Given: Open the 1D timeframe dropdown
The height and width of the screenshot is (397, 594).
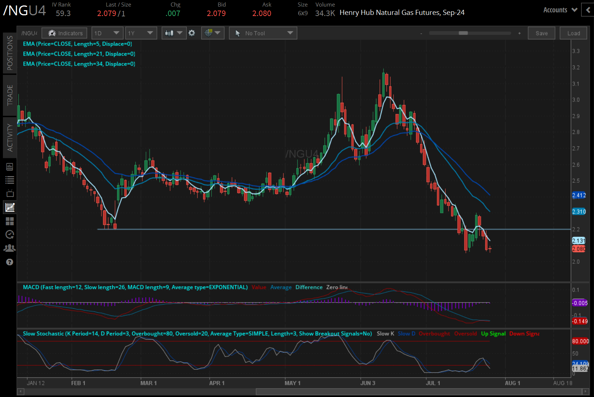Looking at the screenshot, I should tap(107, 33).
